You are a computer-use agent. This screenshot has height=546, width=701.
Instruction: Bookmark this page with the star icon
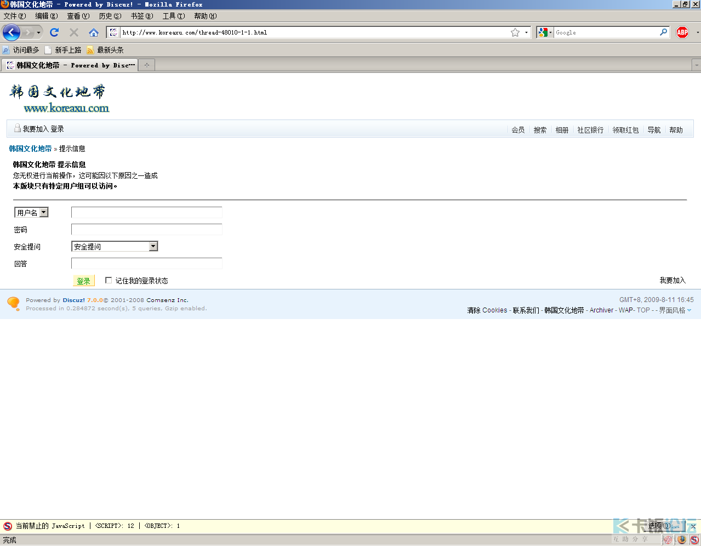515,32
